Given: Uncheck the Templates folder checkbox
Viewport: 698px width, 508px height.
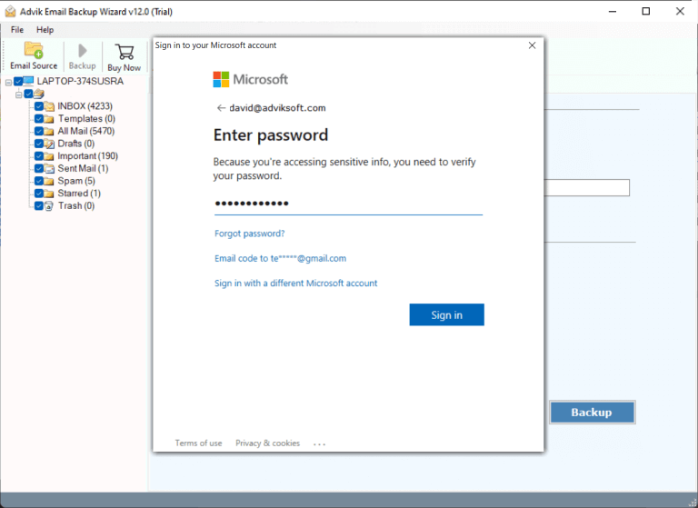Looking at the screenshot, I should (x=38, y=119).
